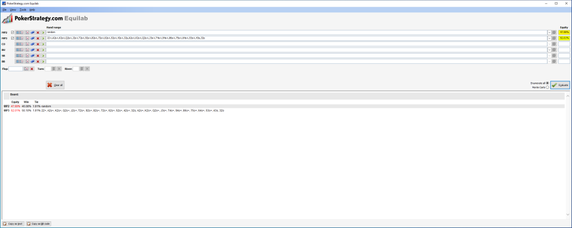This screenshot has width=572, height=228.
Task: Open the river card selector icon
Action: 82,69
